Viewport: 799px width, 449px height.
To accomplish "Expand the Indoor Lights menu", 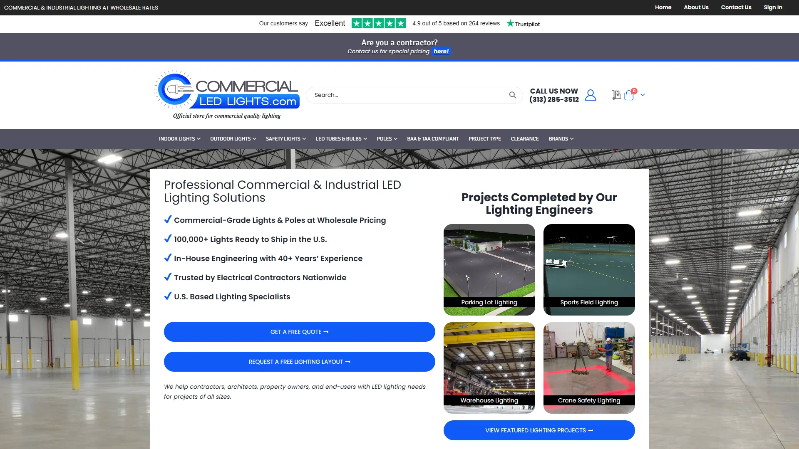I will pyautogui.click(x=179, y=139).
